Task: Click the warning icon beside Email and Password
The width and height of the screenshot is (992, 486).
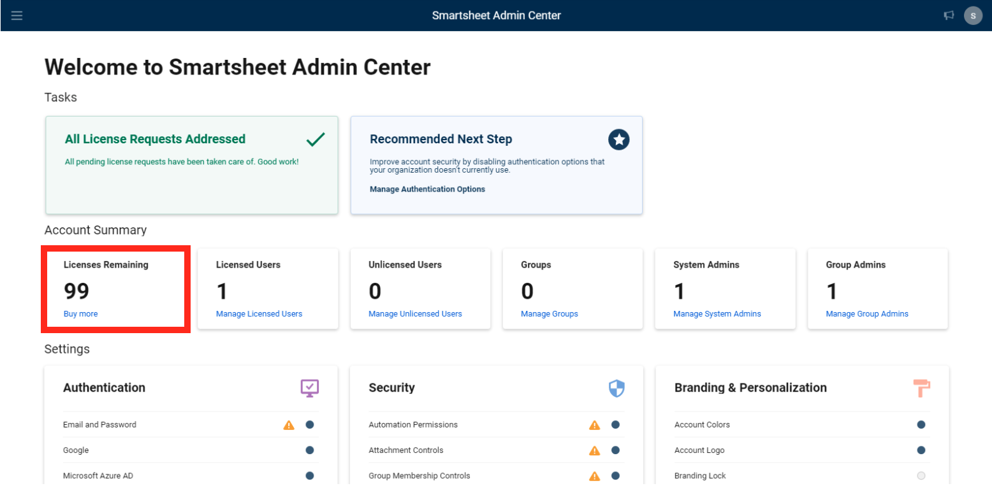Action: pos(289,425)
